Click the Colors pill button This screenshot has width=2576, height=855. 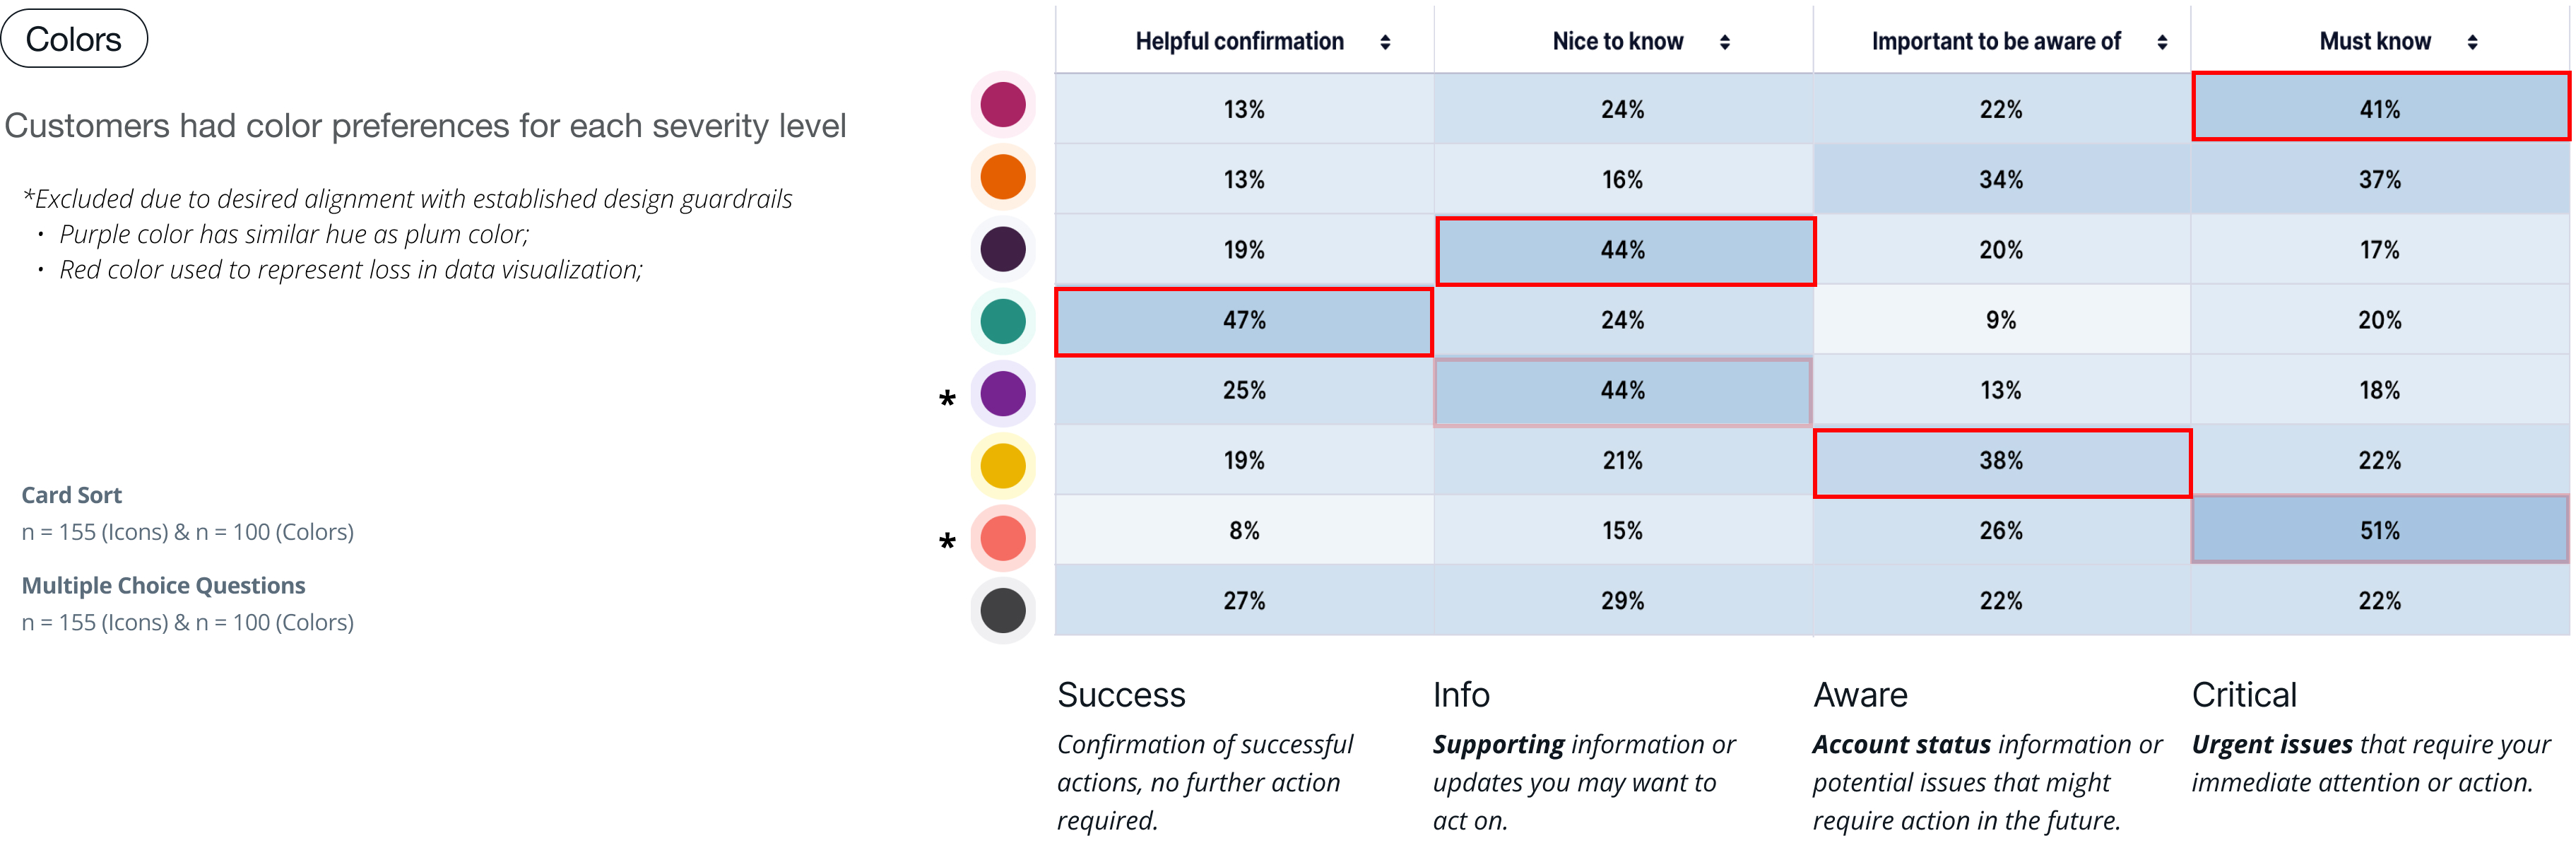click(x=74, y=39)
